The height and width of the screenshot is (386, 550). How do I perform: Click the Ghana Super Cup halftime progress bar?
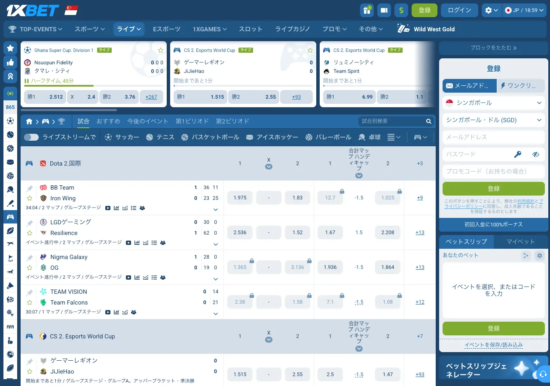coord(94,86)
